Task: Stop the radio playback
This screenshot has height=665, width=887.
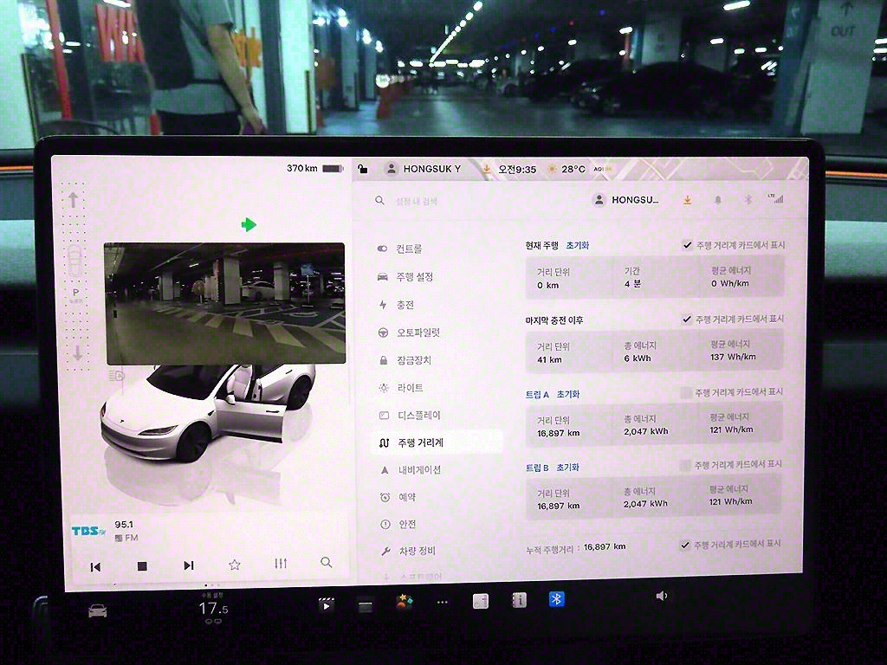Action: [142, 566]
